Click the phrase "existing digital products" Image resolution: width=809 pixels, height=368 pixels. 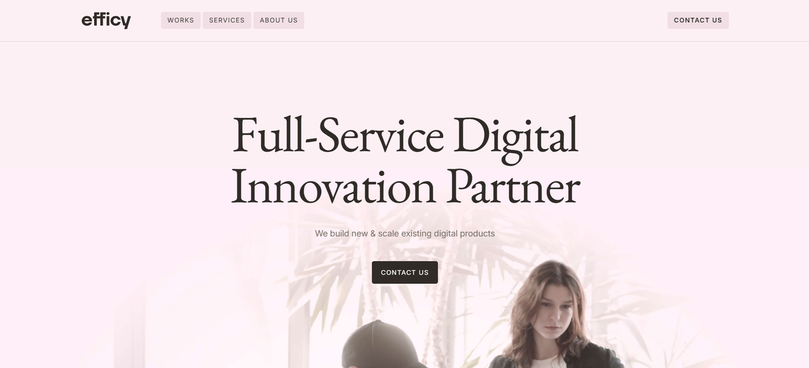[448, 233]
